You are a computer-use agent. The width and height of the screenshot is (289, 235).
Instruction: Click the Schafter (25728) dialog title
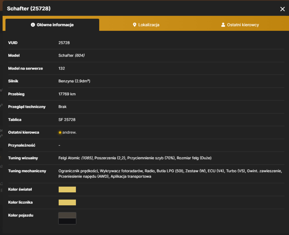pyautogui.click(x=29, y=8)
